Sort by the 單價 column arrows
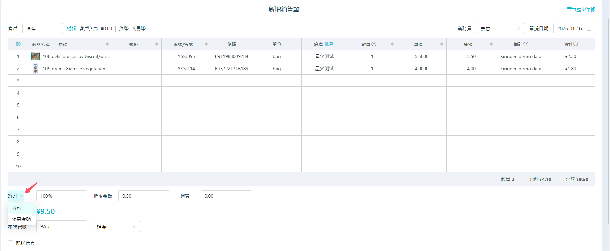 click(x=441, y=44)
